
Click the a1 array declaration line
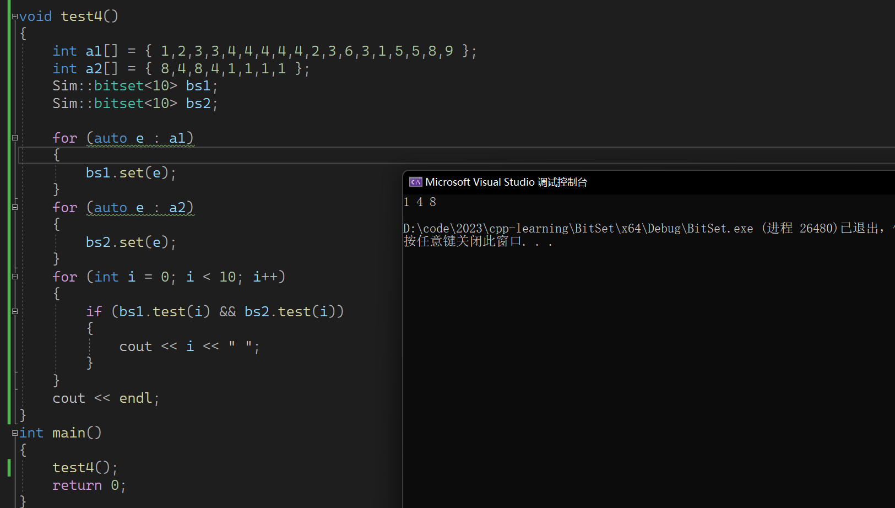(264, 51)
